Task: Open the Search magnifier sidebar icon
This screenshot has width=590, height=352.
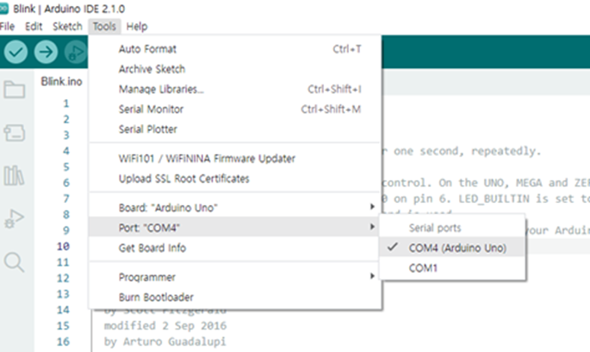Action: (x=15, y=262)
